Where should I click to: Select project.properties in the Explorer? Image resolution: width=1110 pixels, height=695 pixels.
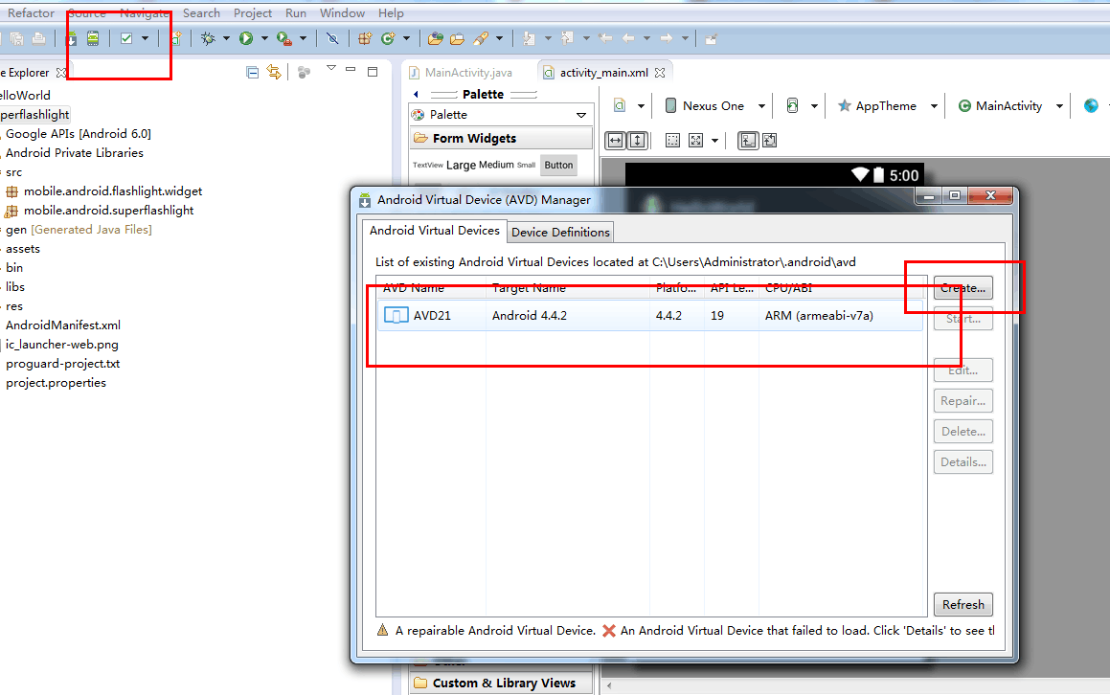tap(56, 383)
